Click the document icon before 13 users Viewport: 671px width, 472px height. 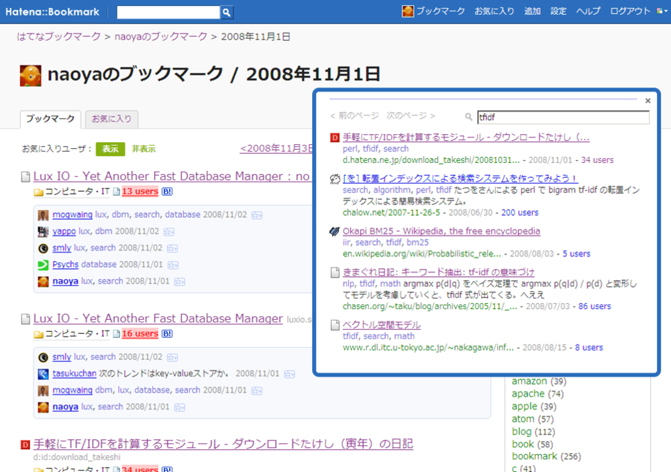(x=116, y=192)
